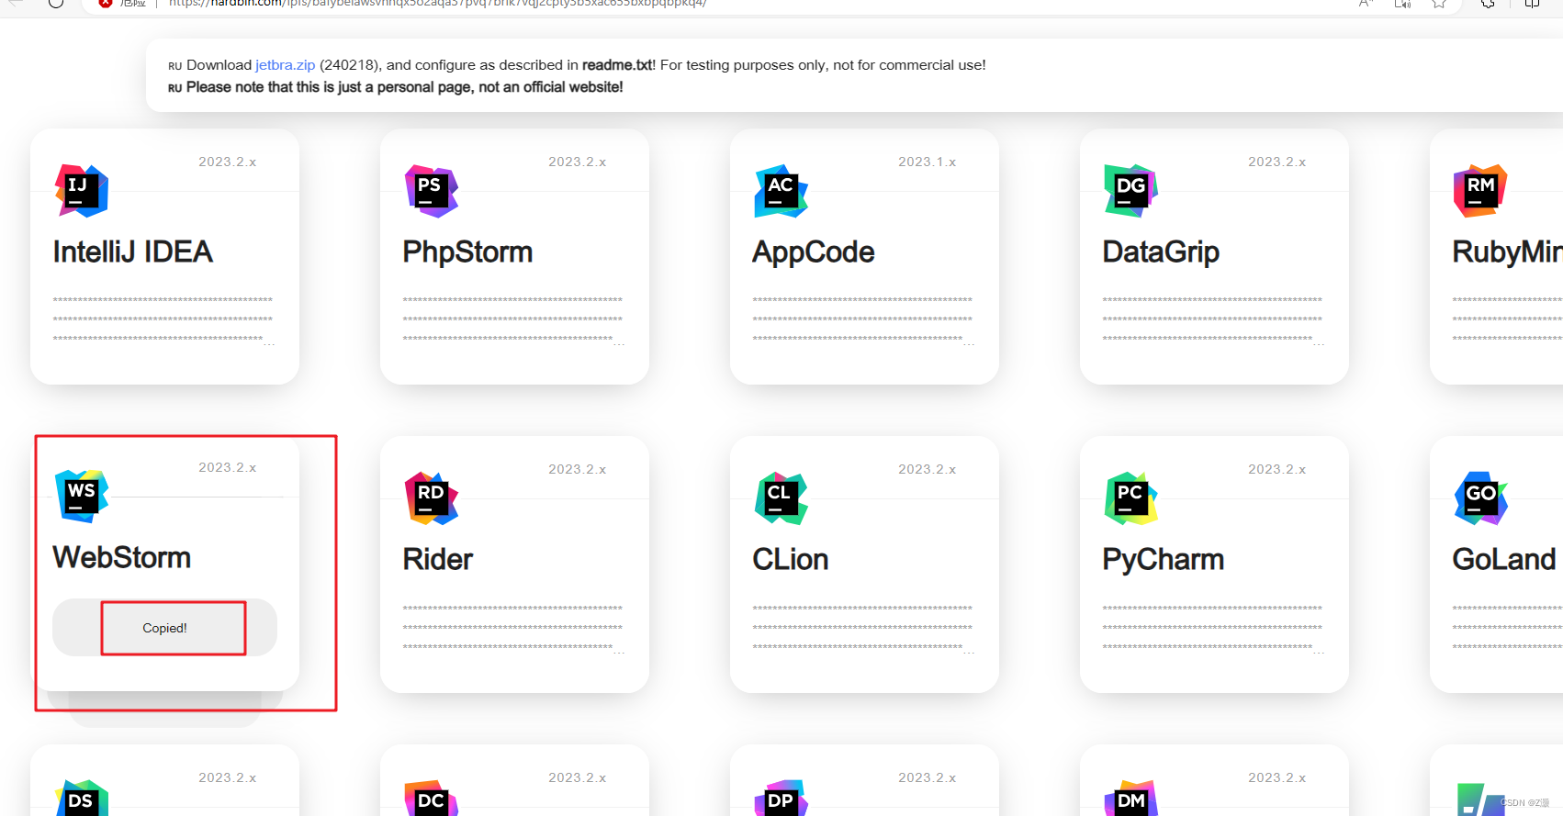Viewport: 1563px width, 816px height.
Task: Click the PyCharm PC logo icon
Action: (x=1131, y=498)
